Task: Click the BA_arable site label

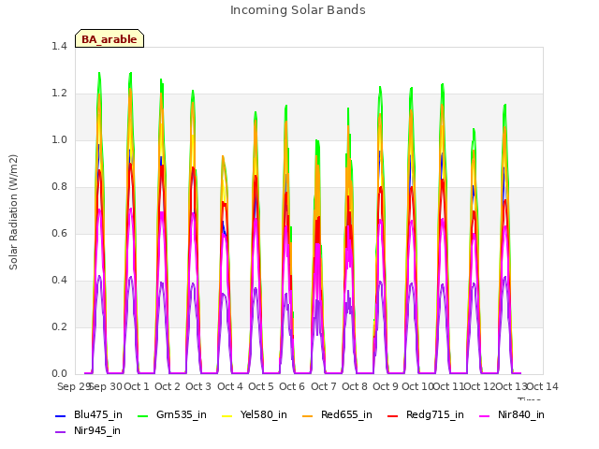Action: 110,39
